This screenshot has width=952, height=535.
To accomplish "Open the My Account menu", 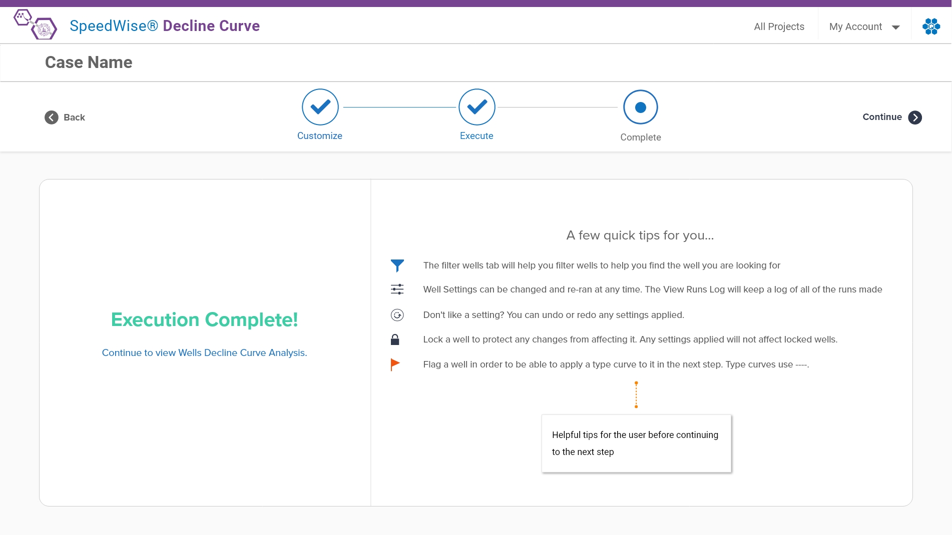I will (855, 27).
